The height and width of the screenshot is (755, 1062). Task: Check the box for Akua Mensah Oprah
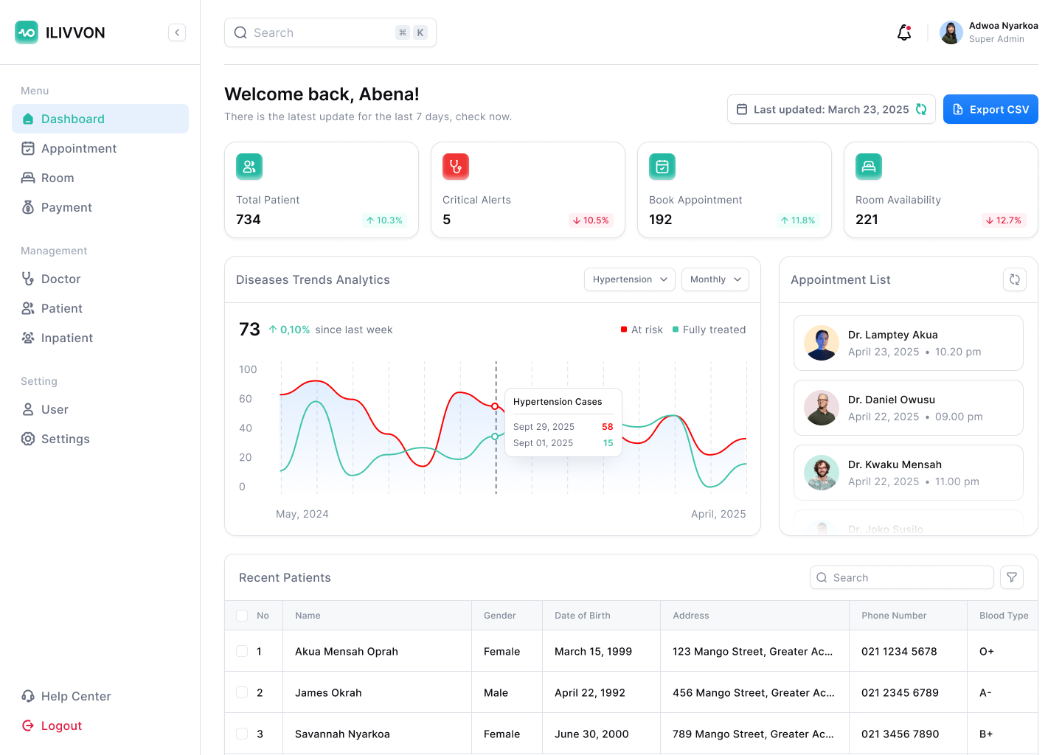[x=242, y=651]
